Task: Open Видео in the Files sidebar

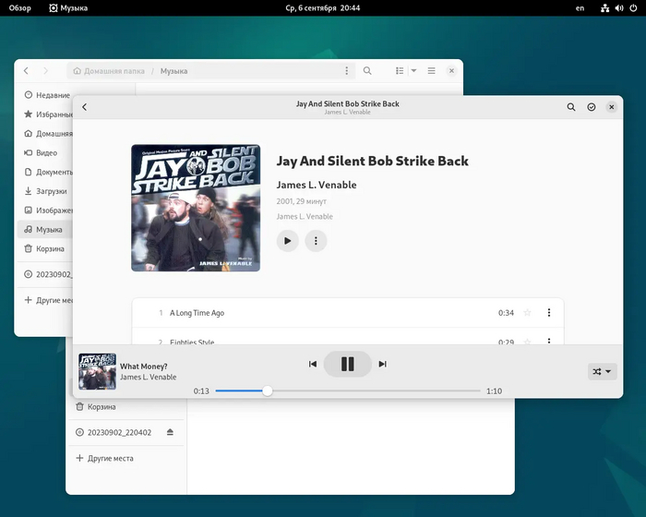Action: 47,152
